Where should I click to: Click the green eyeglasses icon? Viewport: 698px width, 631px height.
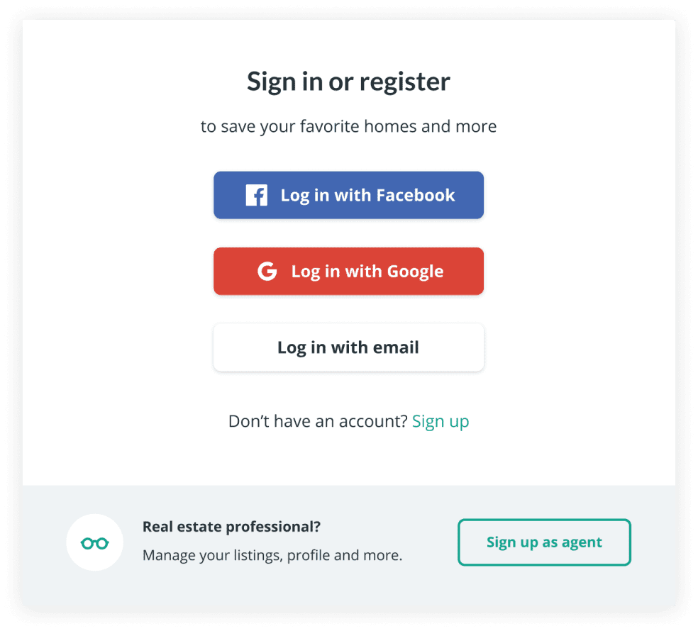pos(94,543)
